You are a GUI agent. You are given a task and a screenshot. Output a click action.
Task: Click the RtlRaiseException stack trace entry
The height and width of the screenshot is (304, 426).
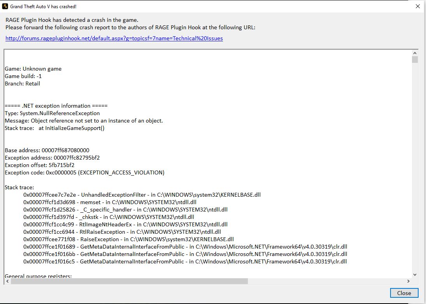122,232
